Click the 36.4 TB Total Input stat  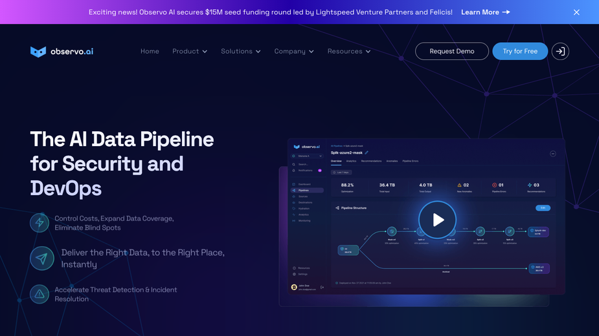click(x=387, y=187)
